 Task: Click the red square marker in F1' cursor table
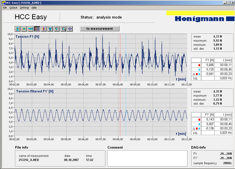pyautogui.click(x=199, y=120)
